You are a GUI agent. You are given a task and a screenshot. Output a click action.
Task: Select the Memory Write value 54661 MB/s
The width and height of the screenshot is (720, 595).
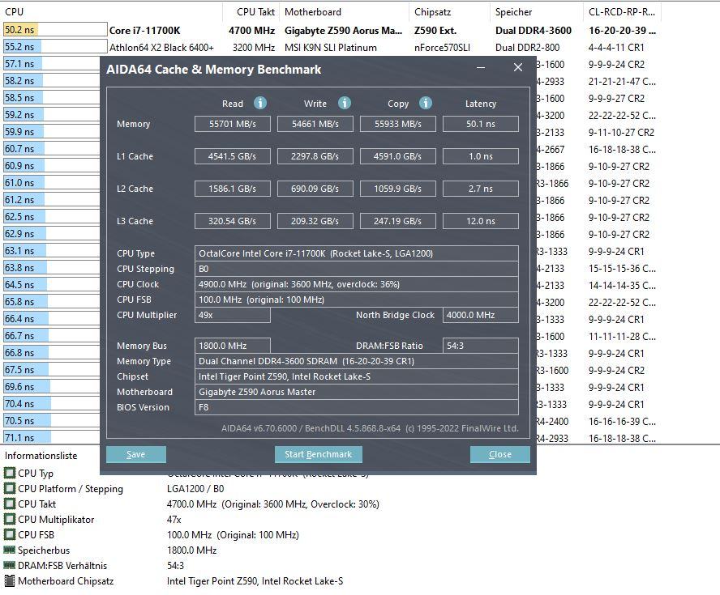click(315, 124)
